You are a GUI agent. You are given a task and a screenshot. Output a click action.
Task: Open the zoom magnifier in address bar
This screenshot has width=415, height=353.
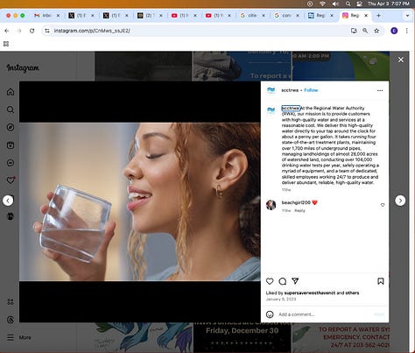(365, 31)
